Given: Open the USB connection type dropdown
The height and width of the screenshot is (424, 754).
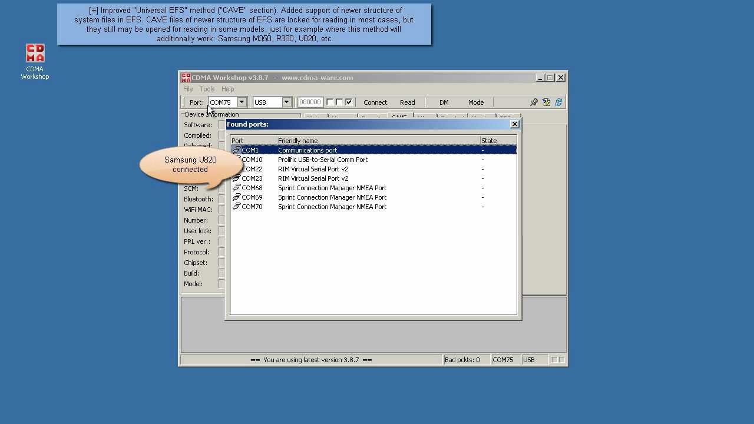Looking at the screenshot, I should click(286, 102).
